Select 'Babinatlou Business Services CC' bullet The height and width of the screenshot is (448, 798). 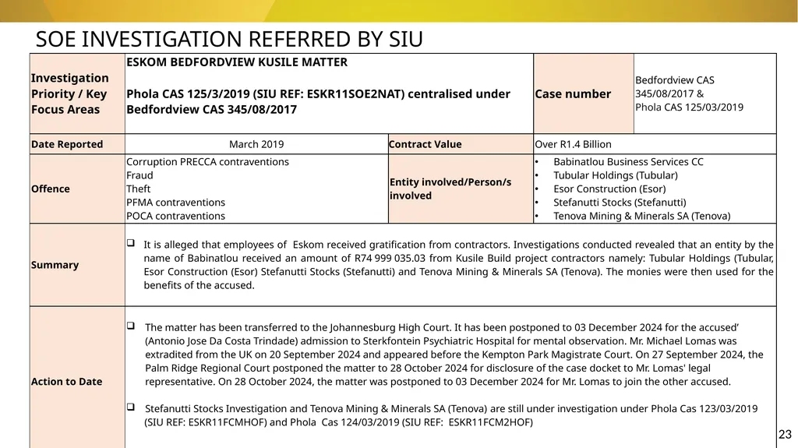point(629,162)
